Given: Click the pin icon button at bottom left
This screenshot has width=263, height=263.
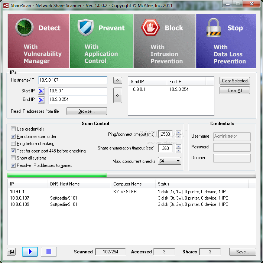Looking at the screenshot, I should (11, 252).
